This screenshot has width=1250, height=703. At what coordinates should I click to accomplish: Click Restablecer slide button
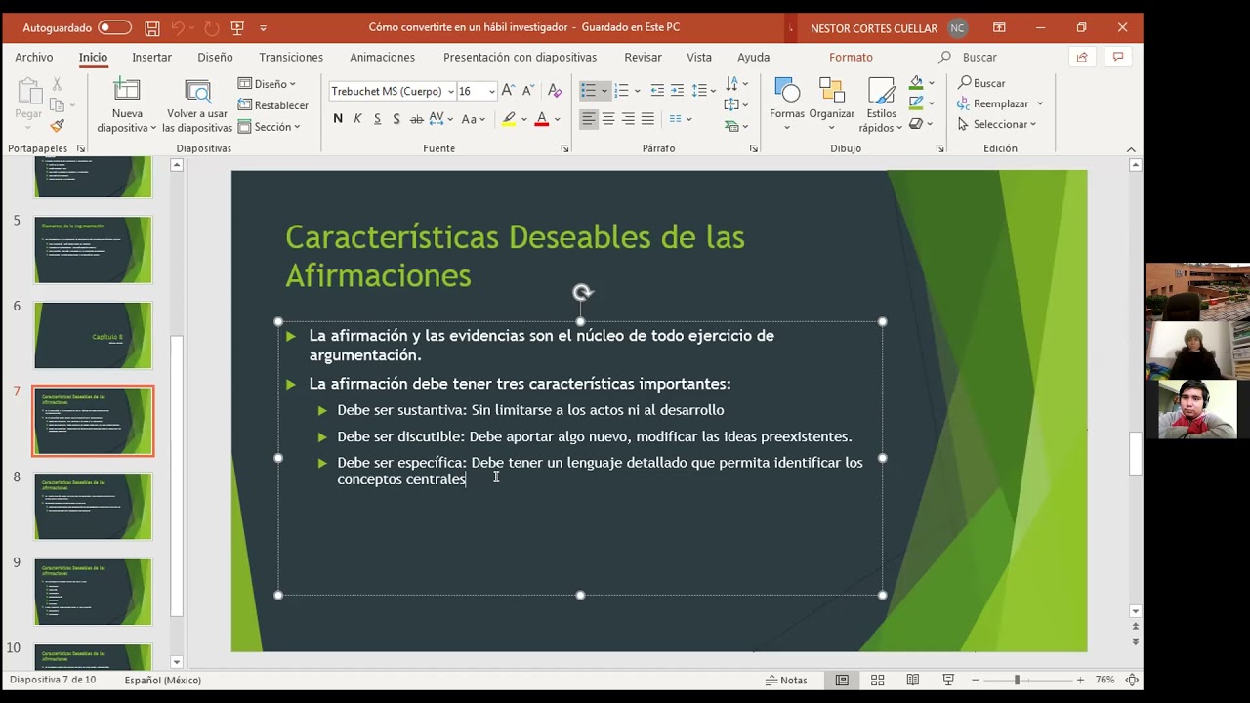[273, 105]
